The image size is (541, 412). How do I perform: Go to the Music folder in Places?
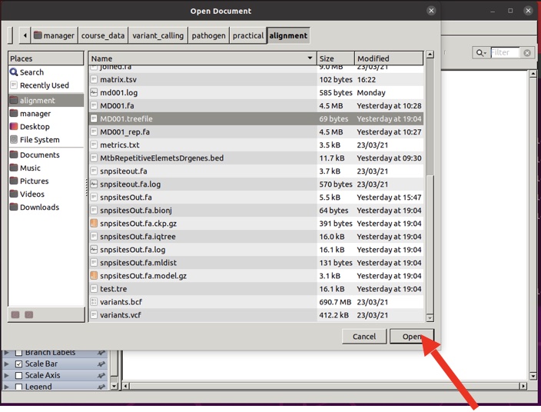pos(30,168)
